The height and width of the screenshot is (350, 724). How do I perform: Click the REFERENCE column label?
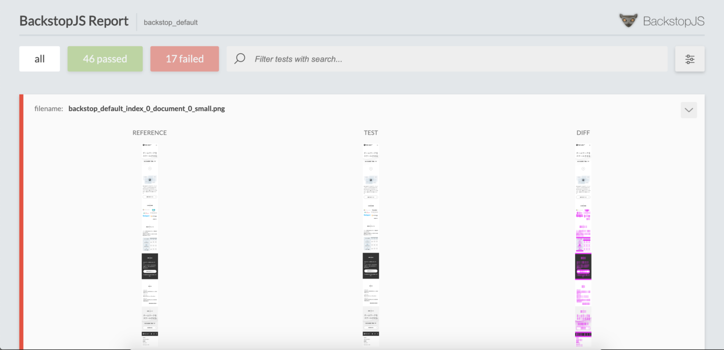[x=149, y=133]
